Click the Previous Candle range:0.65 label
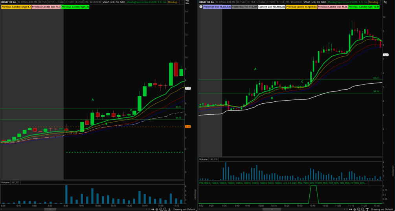This screenshot has width=395, height=211. pyautogui.click(x=301, y=7)
